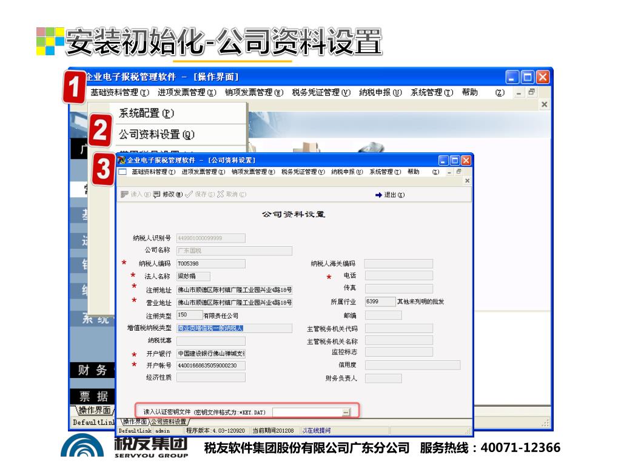Click the 修改 (modify) toolbar button
Viewport: 621px width, 466px height.
pos(168,194)
